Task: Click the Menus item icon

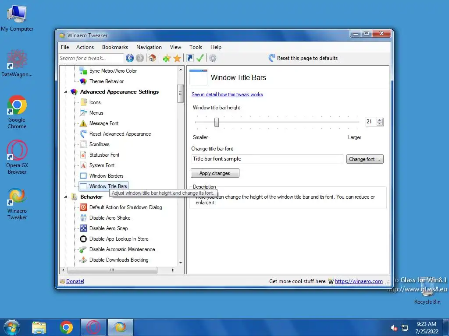Action: [x=83, y=113]
